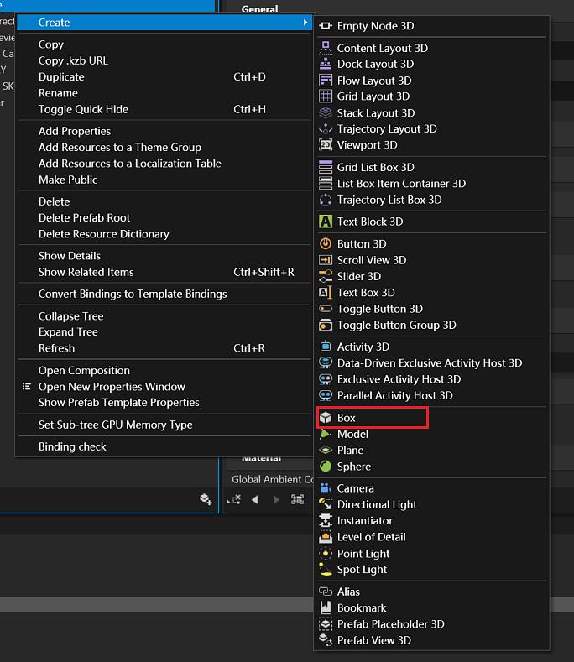Viewport: 574px width, 662px height.
Task: Select Add Properties
Action: click(x=75, y=131)
